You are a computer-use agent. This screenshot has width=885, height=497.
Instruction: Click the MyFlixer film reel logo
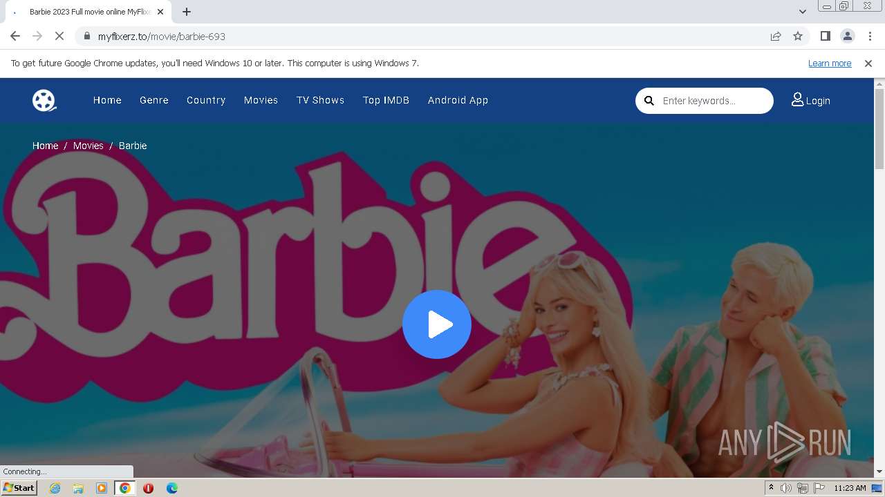[44, 100]
